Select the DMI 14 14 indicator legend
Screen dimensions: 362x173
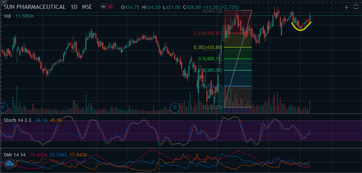[x=15, y=155]
